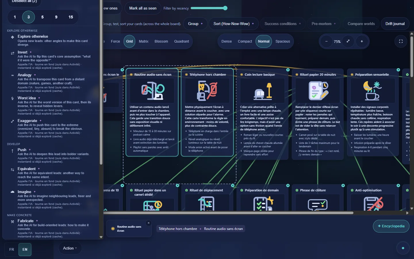Click the Equivalent double-arrow icon
The image size is (414, 259).
pyautogui.click(x=12, y=170)
